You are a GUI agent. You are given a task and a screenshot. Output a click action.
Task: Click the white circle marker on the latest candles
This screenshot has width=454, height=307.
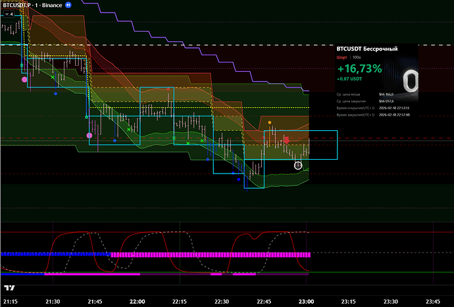[298, 165]
